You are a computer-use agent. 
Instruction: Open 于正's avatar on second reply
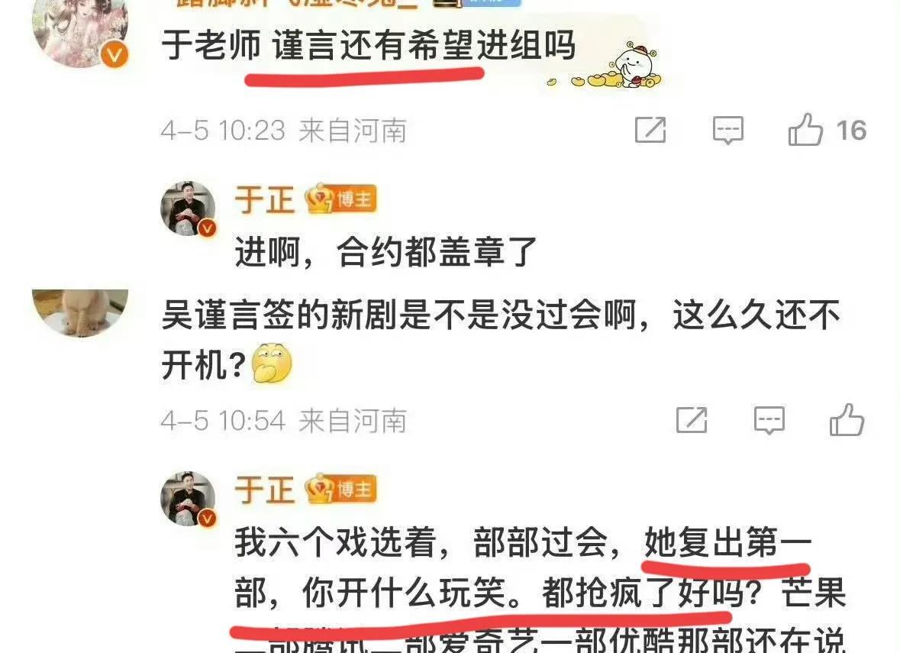[189, 499]
